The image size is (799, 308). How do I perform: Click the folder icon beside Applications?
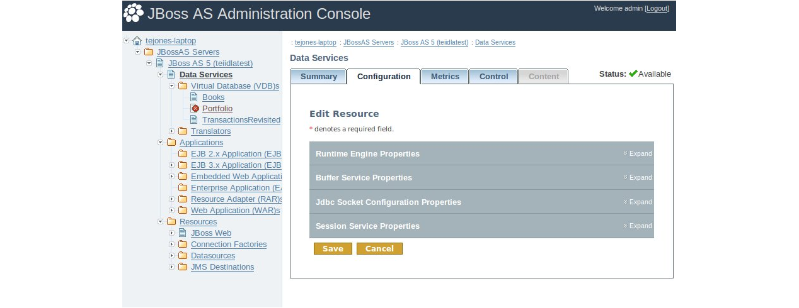coord(171,143)
